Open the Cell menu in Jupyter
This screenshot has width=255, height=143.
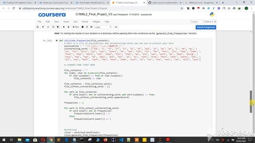click(x=75, y=21)
